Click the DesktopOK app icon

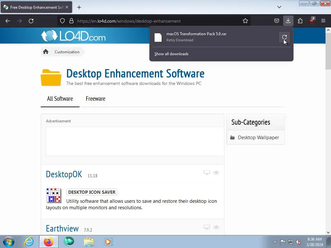(x=54, y=195)
